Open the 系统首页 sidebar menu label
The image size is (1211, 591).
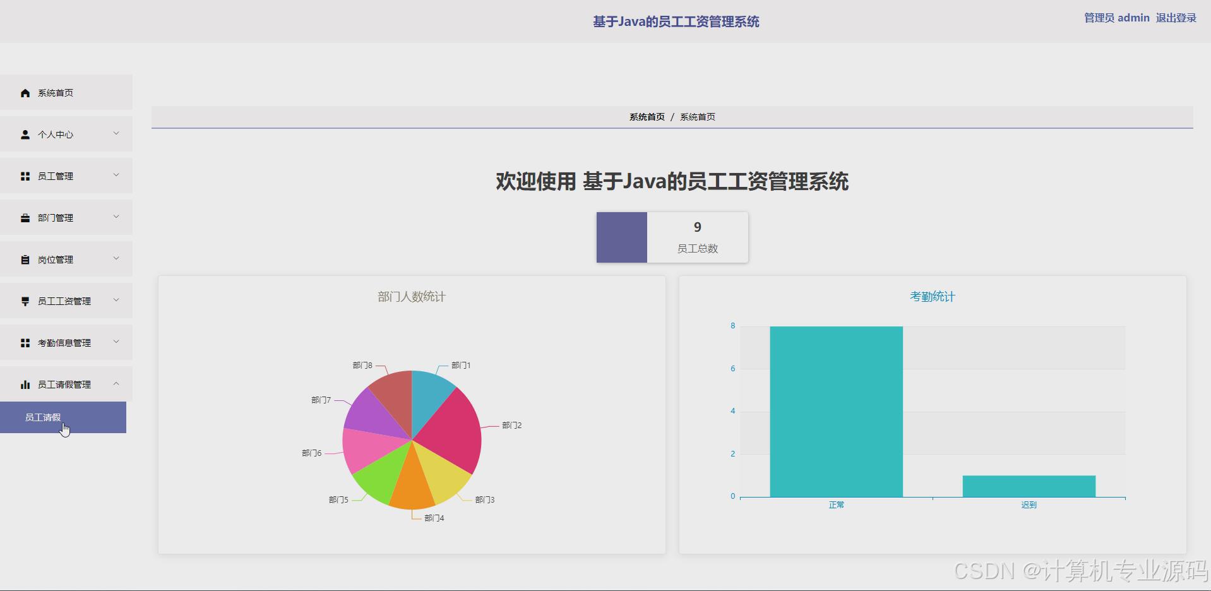click(56, 93)
